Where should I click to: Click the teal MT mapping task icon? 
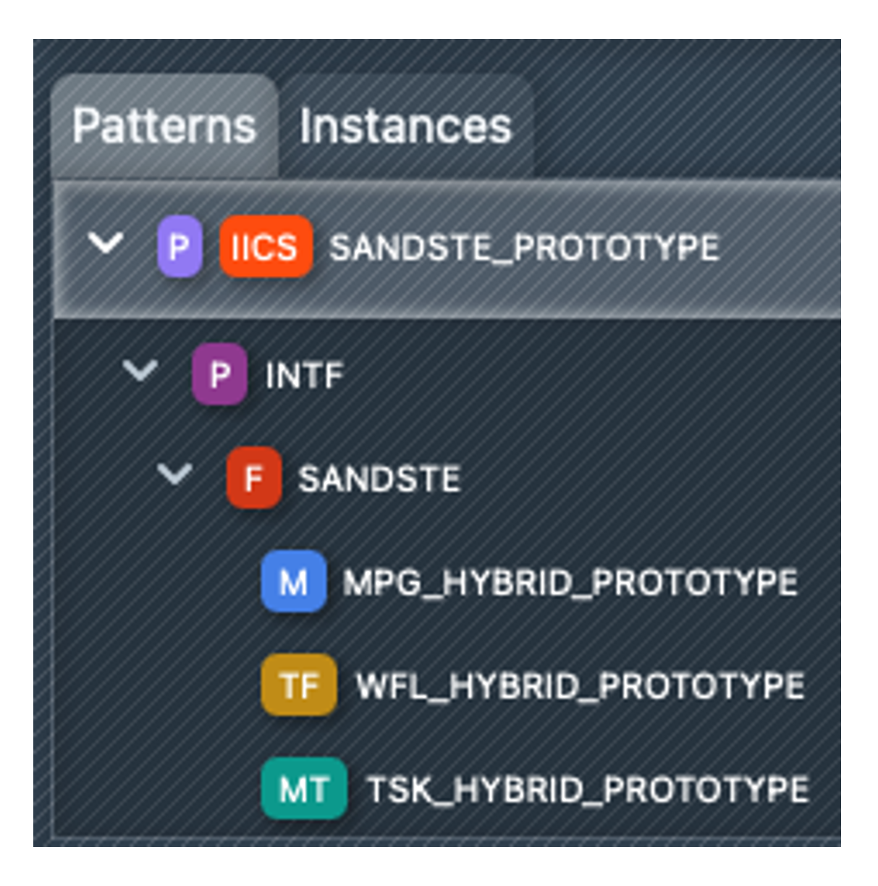click(304, 788)
